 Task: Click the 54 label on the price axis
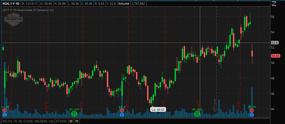(x=273, y=32)
